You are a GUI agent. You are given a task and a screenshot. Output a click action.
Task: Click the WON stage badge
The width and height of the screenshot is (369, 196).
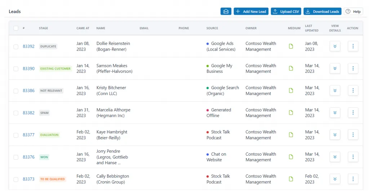coord(44,157)
